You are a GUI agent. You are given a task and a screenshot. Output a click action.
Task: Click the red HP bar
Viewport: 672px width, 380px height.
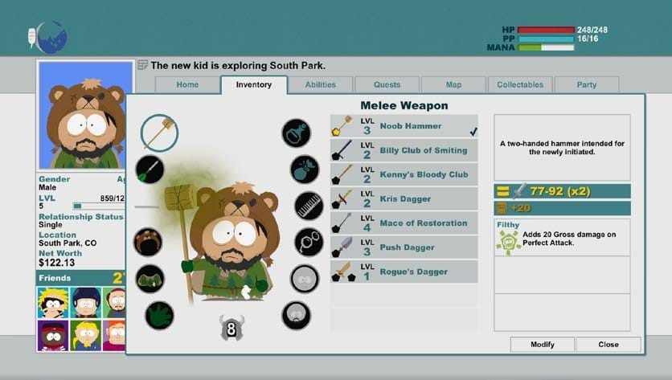click(x=546, y=30)
